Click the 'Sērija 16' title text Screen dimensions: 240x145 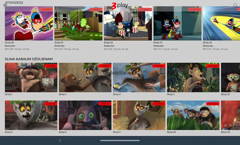click(x=207, y=42)
